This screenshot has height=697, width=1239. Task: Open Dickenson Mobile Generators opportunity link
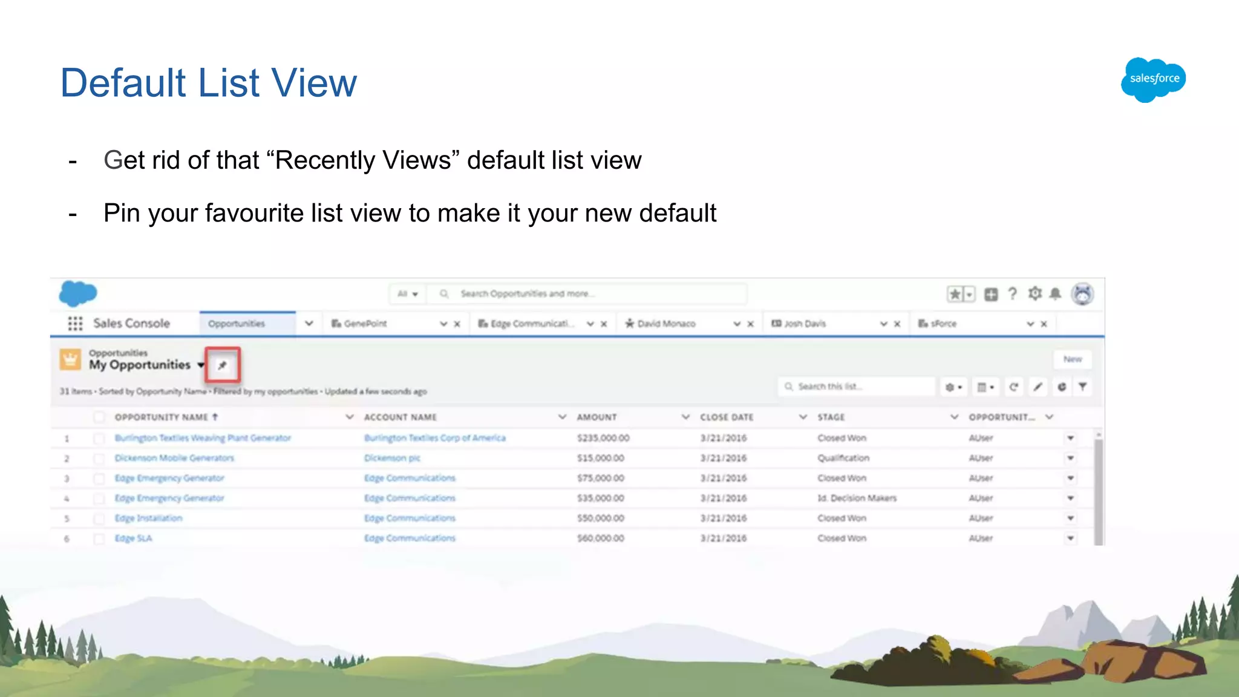174,458
